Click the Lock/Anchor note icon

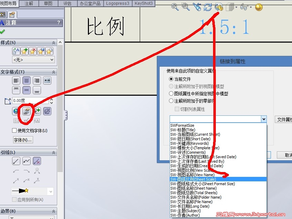point(48,111)
